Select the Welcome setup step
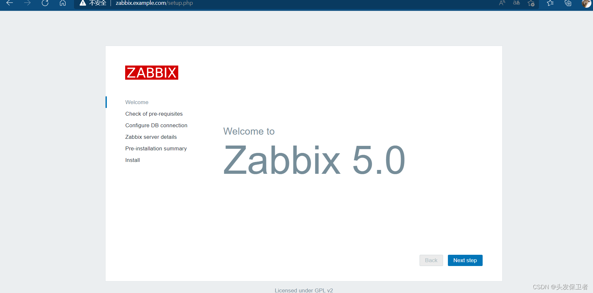The height and width of the screenshot is (293, 593). 137,102
